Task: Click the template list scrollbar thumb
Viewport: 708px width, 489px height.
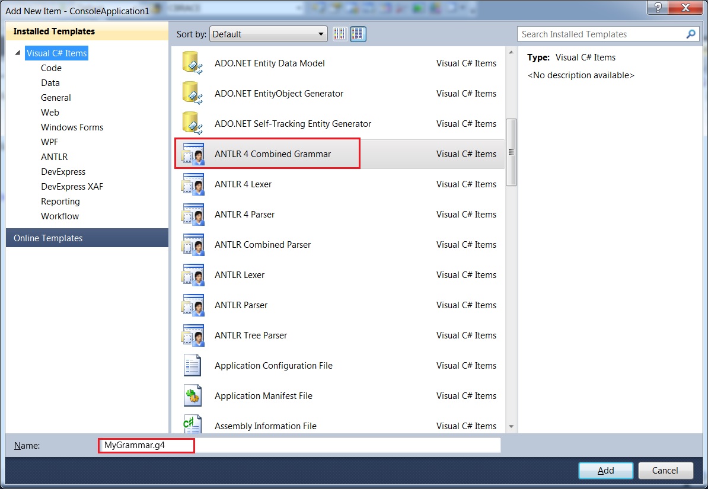Action: 511,152
